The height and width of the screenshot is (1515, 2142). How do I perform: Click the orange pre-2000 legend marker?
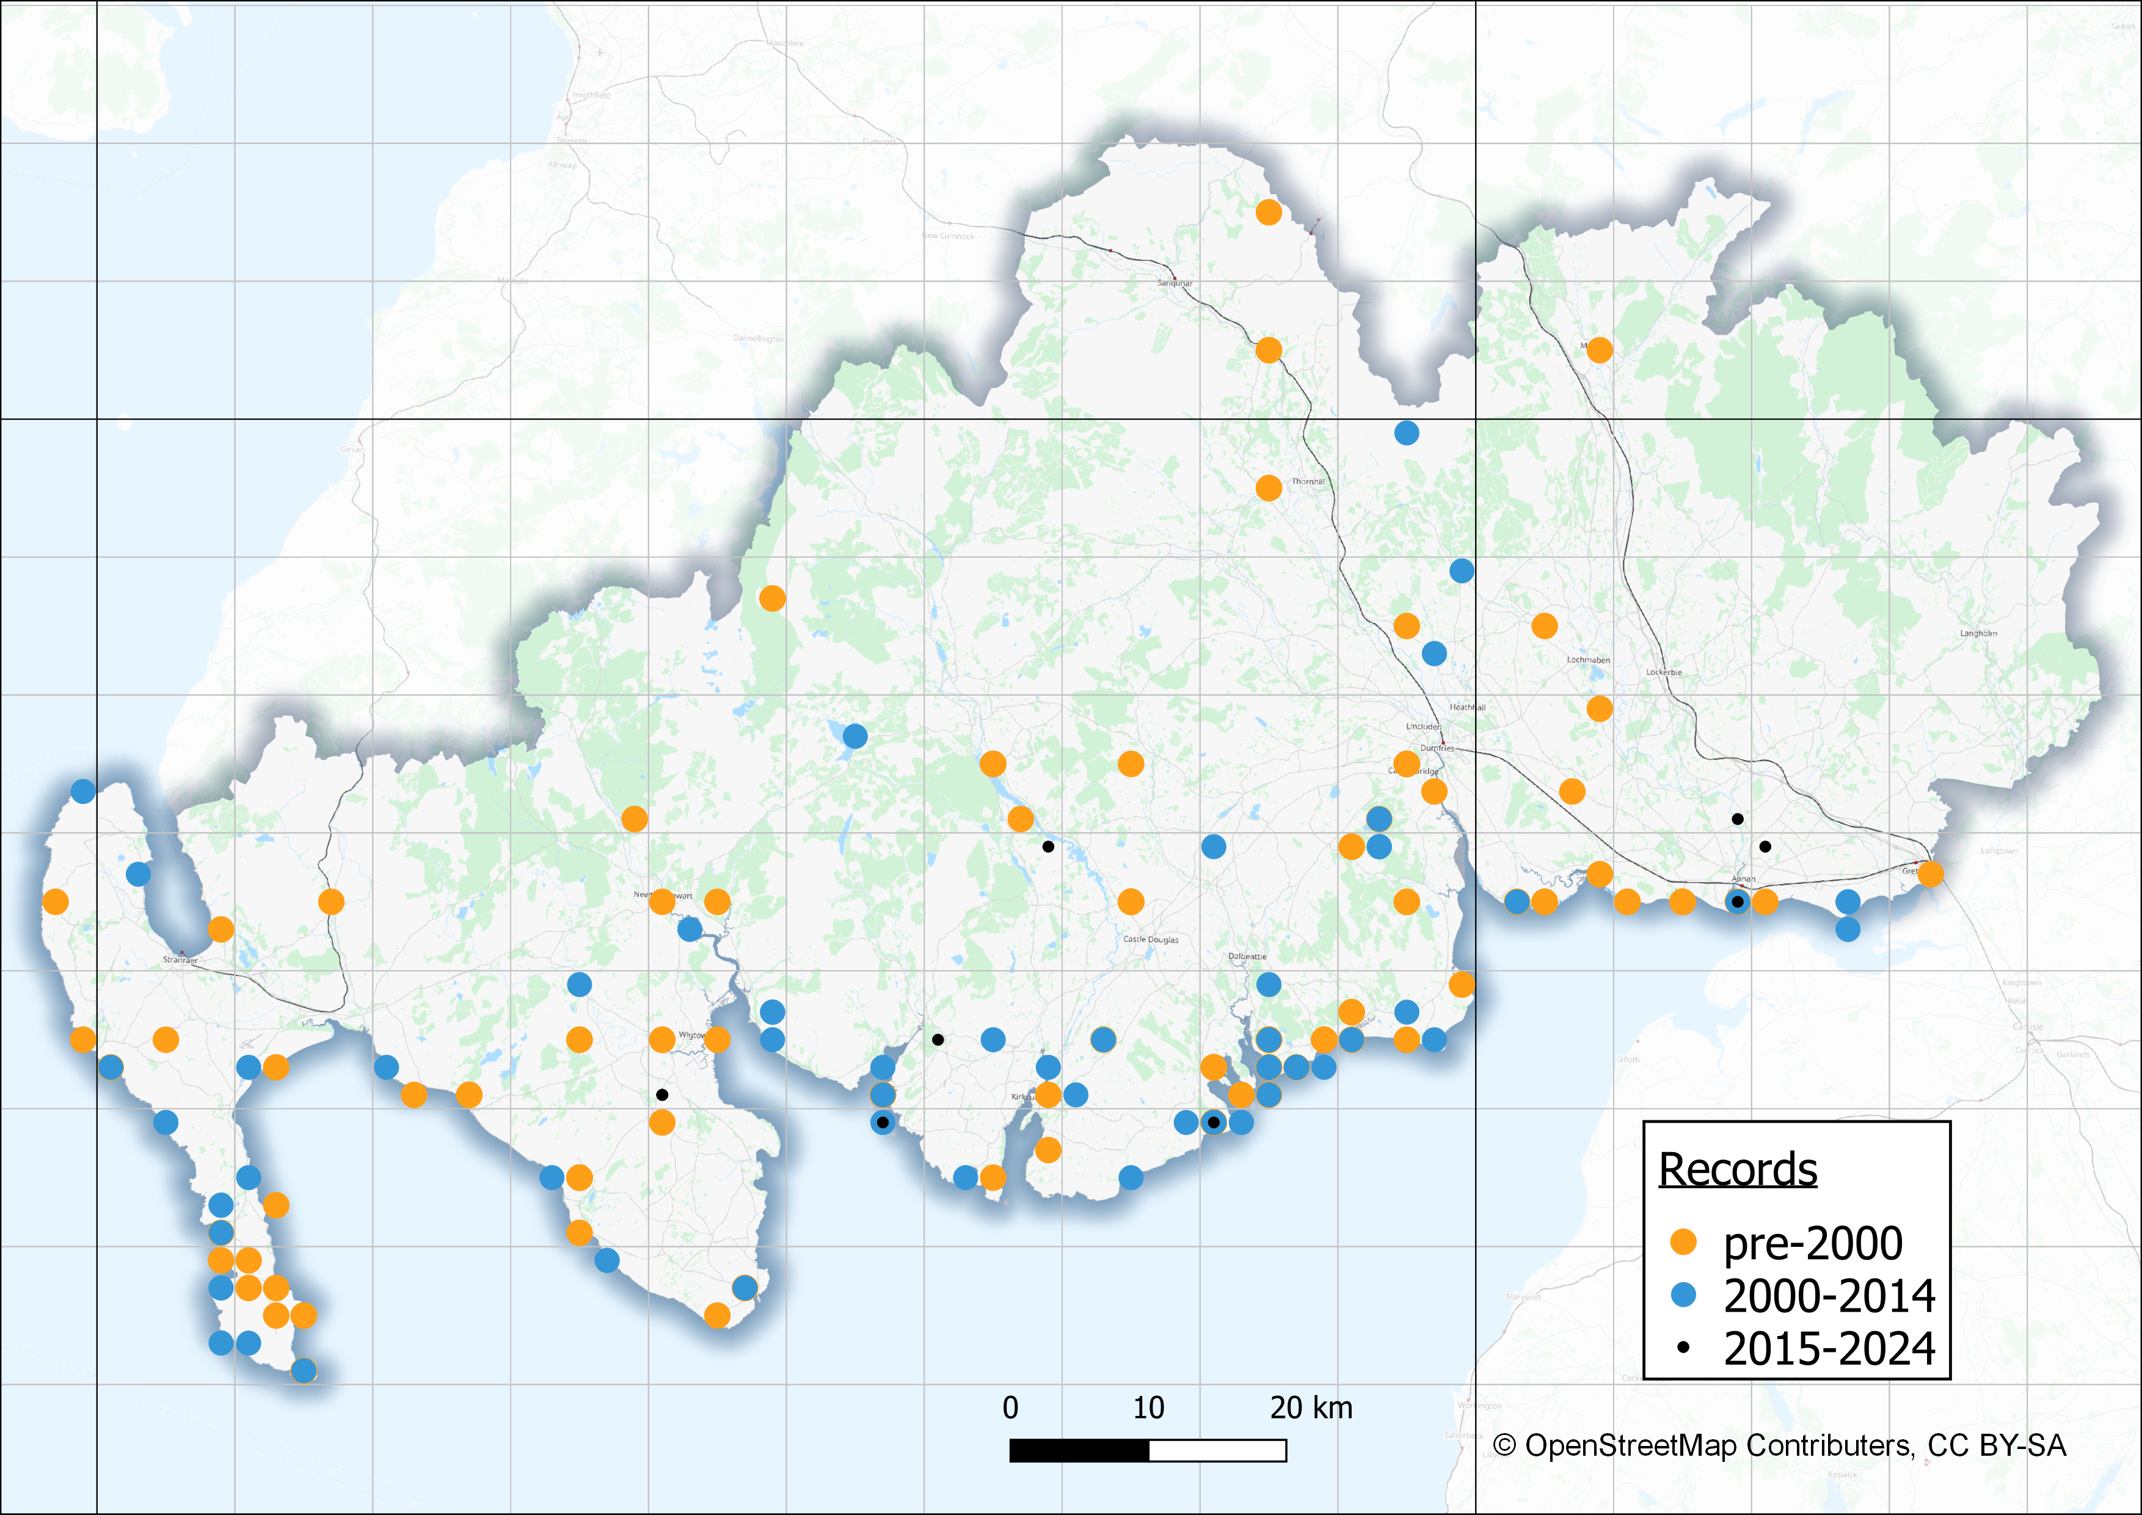click(1683, 1242)
